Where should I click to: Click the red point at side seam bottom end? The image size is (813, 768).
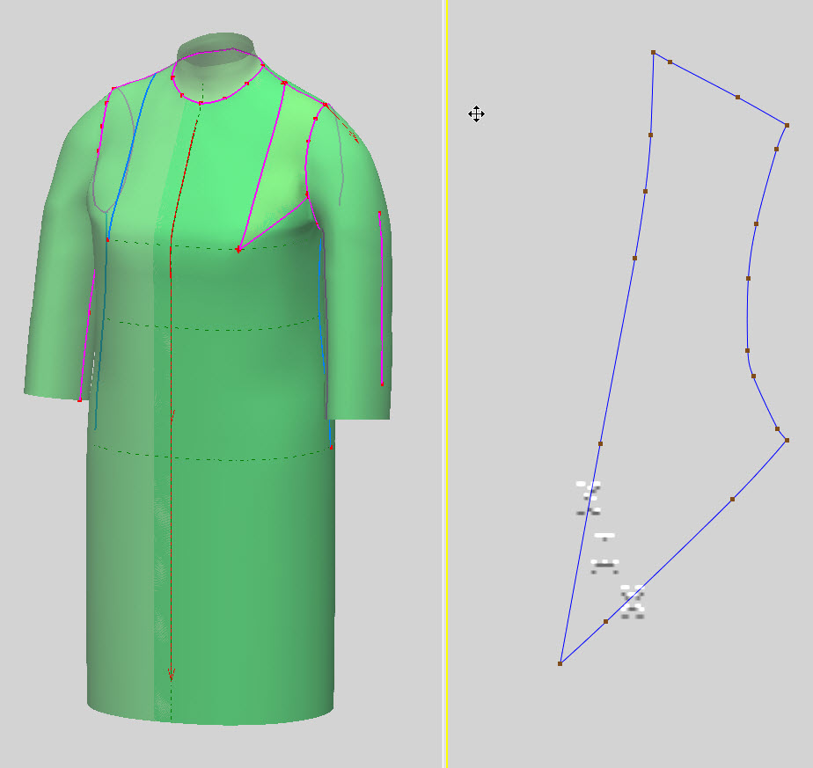click(332, 447)
